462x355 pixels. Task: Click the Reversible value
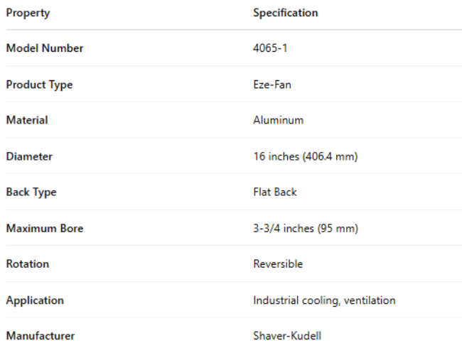pyautogui.click(x=278, y=263)
